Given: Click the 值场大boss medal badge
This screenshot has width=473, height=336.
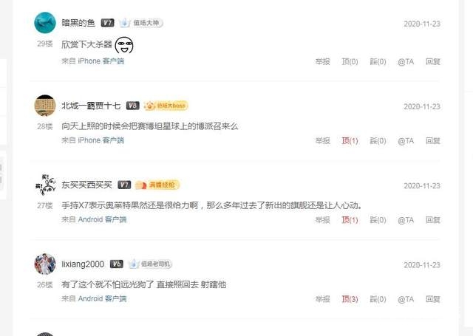Looking at the screenshot, I should [x=166, y=106].
